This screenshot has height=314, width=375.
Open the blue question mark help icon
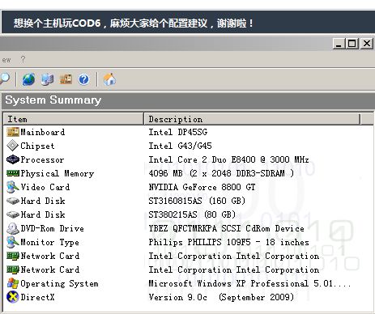(83, 79)
